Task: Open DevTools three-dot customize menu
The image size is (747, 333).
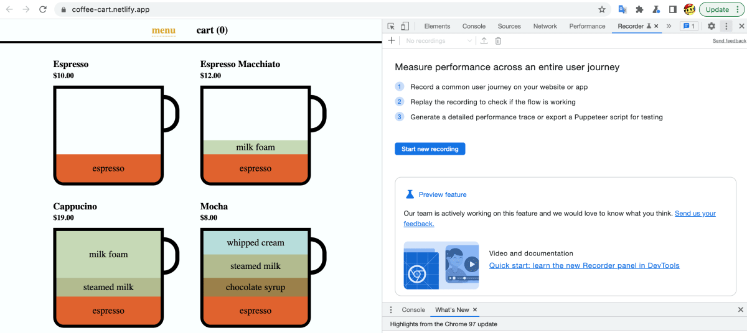Action: coord(726,26)
